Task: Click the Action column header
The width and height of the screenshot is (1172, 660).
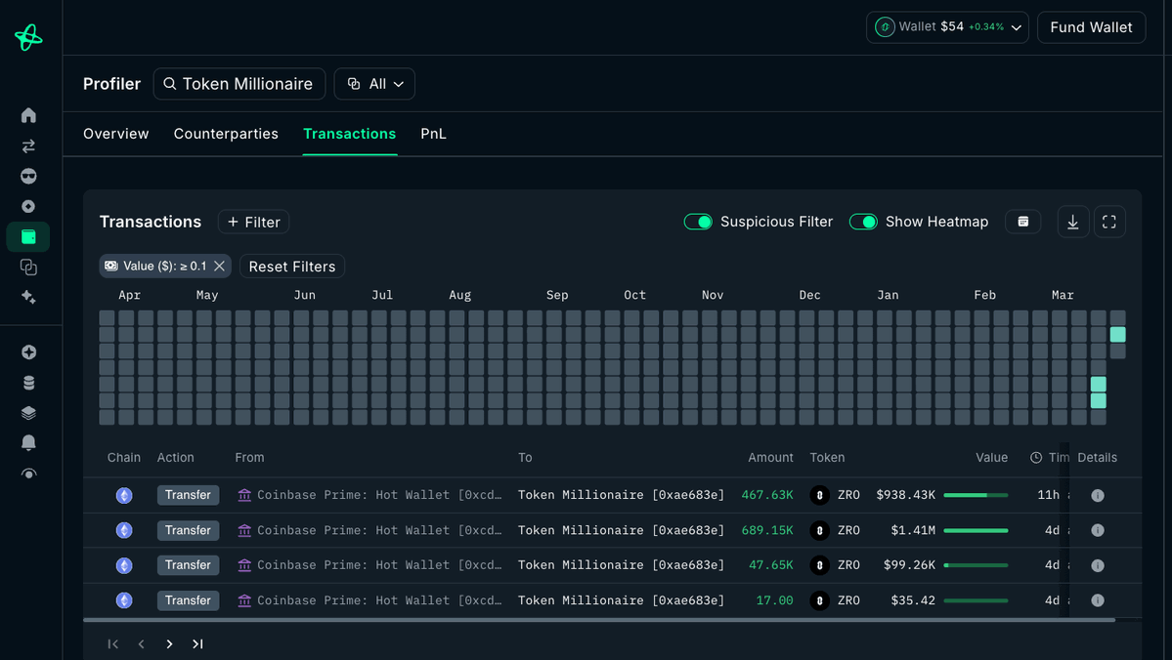Action: tap(175, 458)
